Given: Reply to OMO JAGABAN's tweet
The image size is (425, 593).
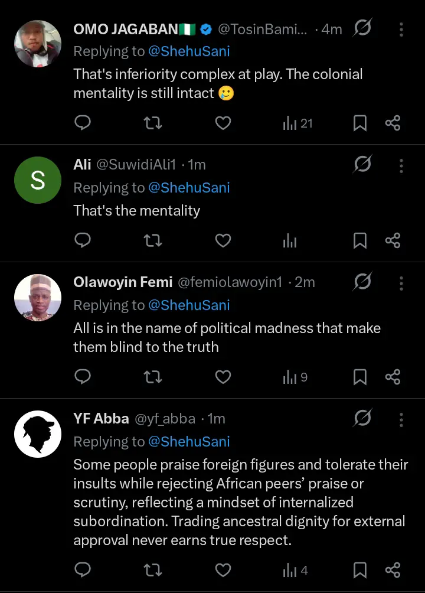Looking at the screenshot, I should point(83,123).
